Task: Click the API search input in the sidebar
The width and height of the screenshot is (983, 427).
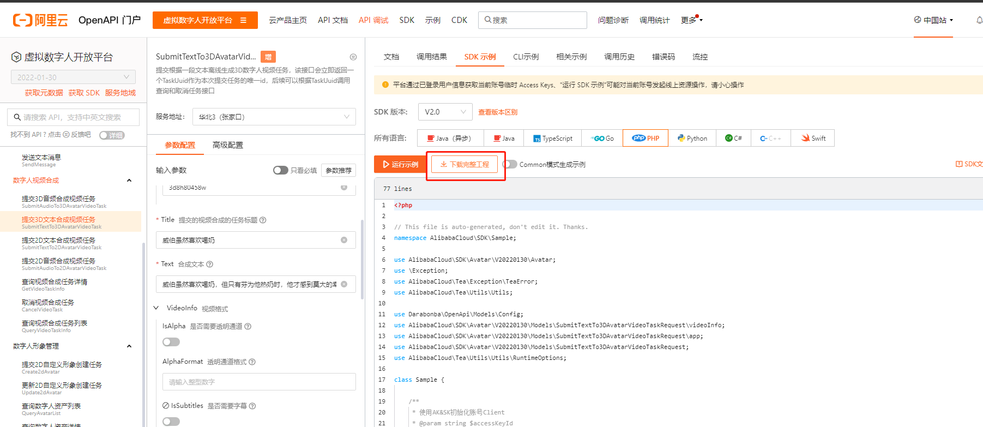Action: 73,117
